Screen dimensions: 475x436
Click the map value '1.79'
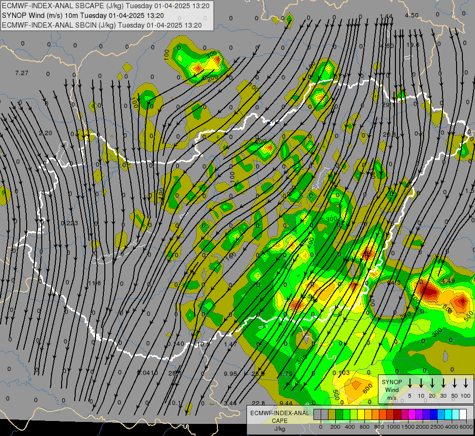286,374
